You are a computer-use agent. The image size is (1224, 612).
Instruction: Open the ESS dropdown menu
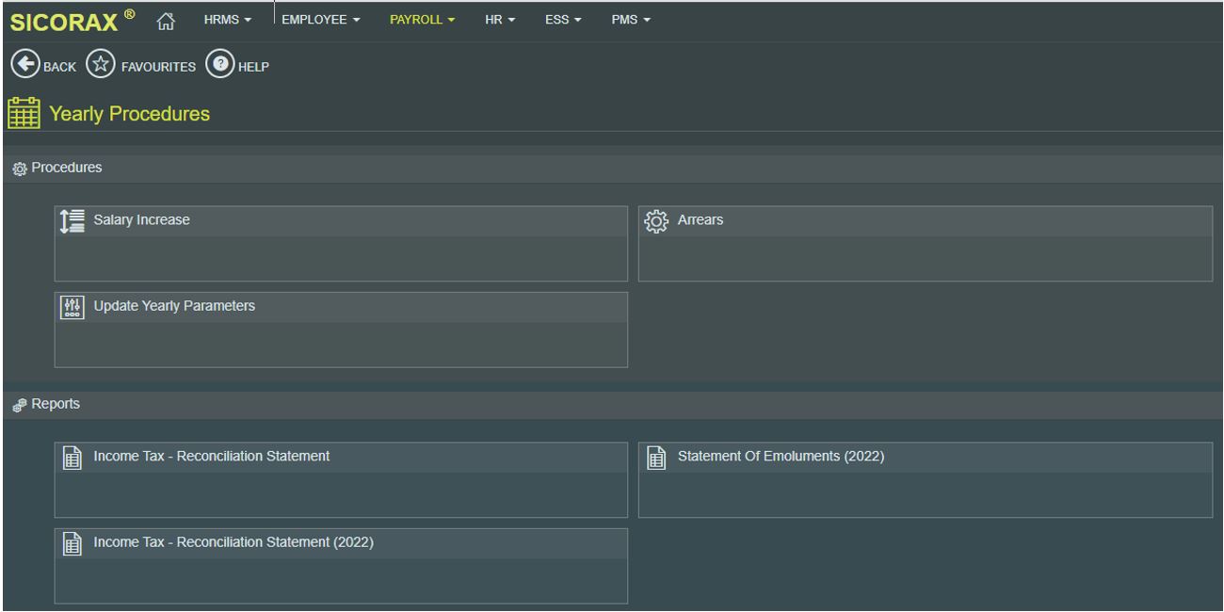click(x=563, y=20)
